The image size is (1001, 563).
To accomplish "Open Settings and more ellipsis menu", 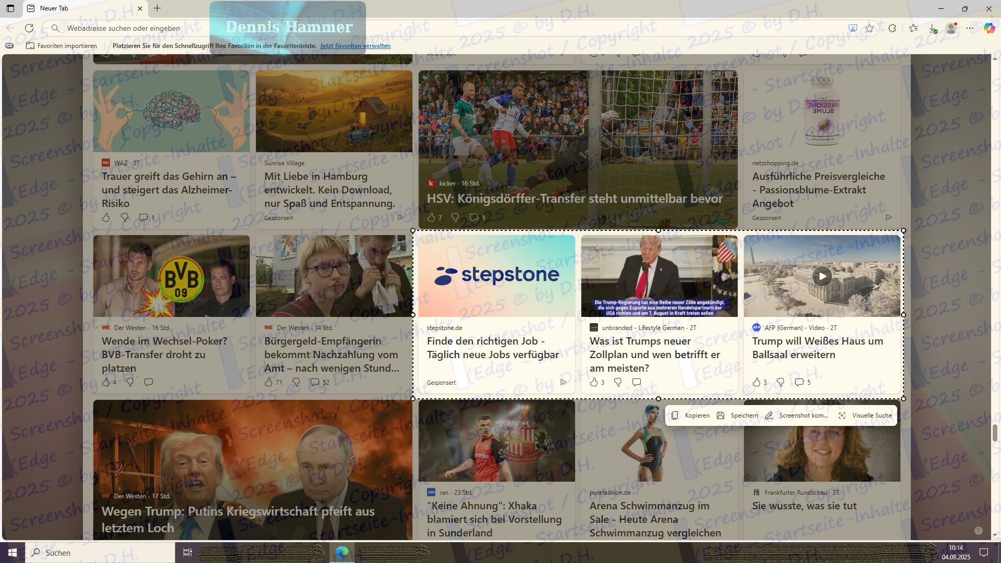I will coord(970,28).
